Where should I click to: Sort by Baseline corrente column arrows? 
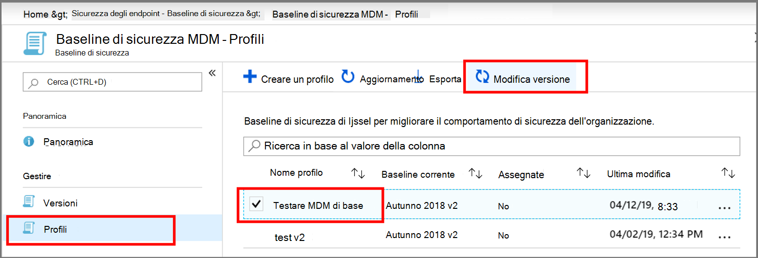tap(475, 173)
